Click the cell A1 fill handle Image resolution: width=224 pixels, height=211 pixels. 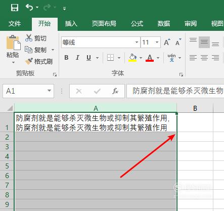(x=176, y=114)
